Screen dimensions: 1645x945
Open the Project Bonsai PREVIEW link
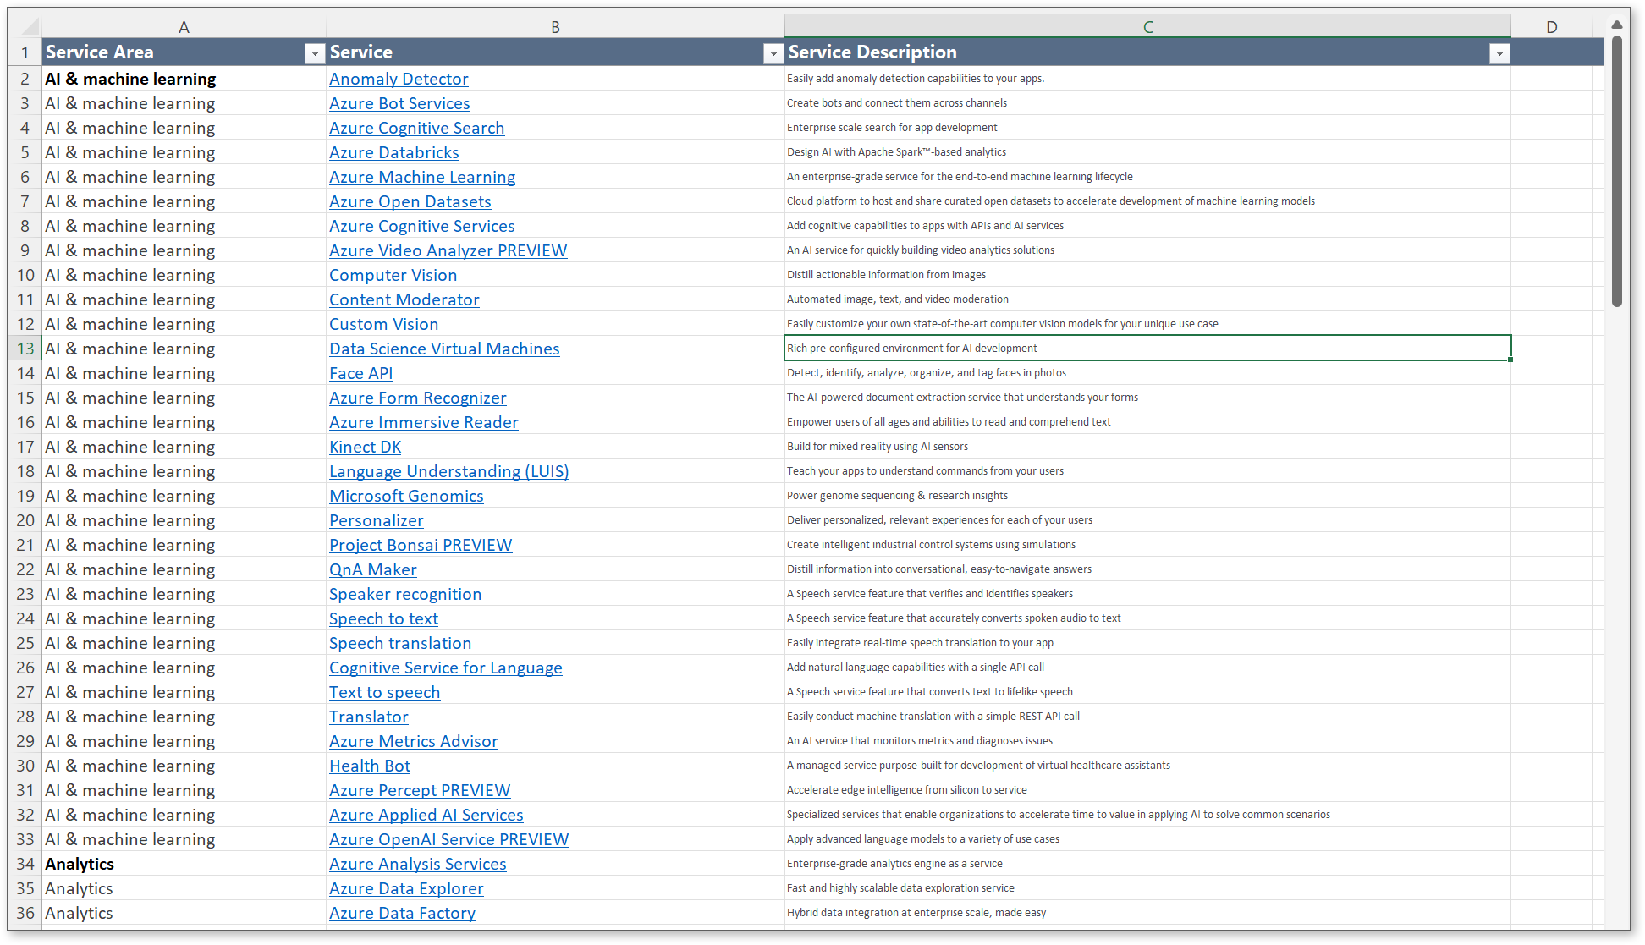tap(421, 545)
